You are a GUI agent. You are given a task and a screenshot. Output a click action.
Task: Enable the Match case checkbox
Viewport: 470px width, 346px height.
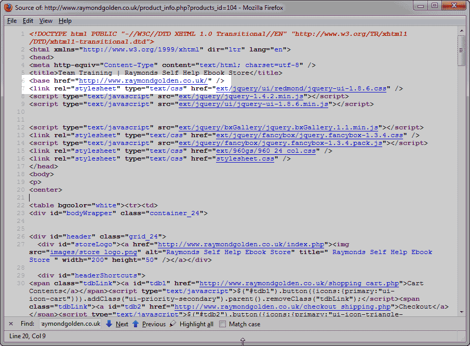click(222, 324)
